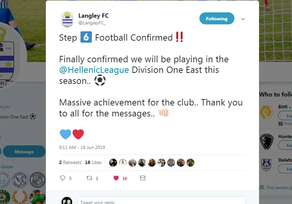Screen dimensions: 292x204
Task: Click the reply speech bubble icon
Action: click(x=62, y=178)
